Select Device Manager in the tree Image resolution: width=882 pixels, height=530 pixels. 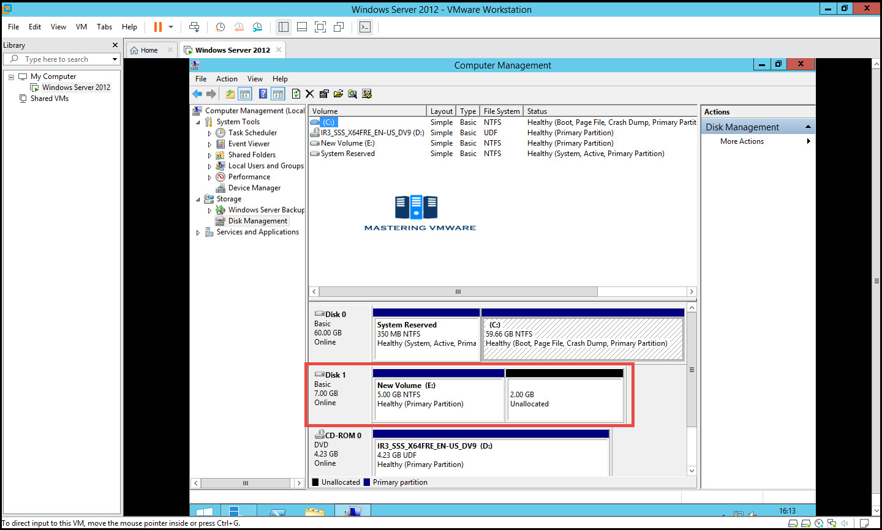click(254, 188)
